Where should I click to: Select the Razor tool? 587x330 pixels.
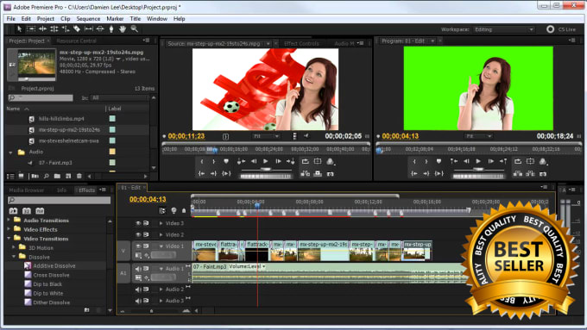pos(77,29)
